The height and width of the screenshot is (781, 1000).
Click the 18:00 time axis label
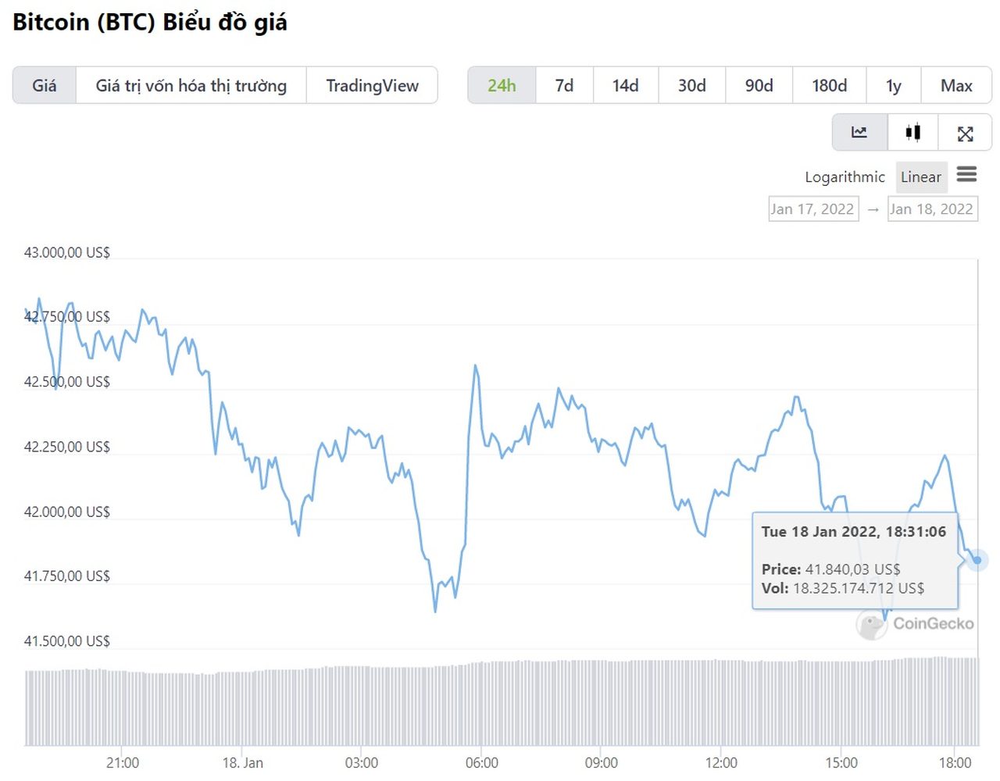click(955, 762)
